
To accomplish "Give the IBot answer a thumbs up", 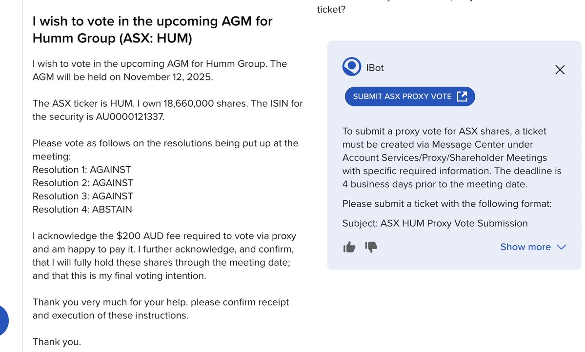I will 349,247.
